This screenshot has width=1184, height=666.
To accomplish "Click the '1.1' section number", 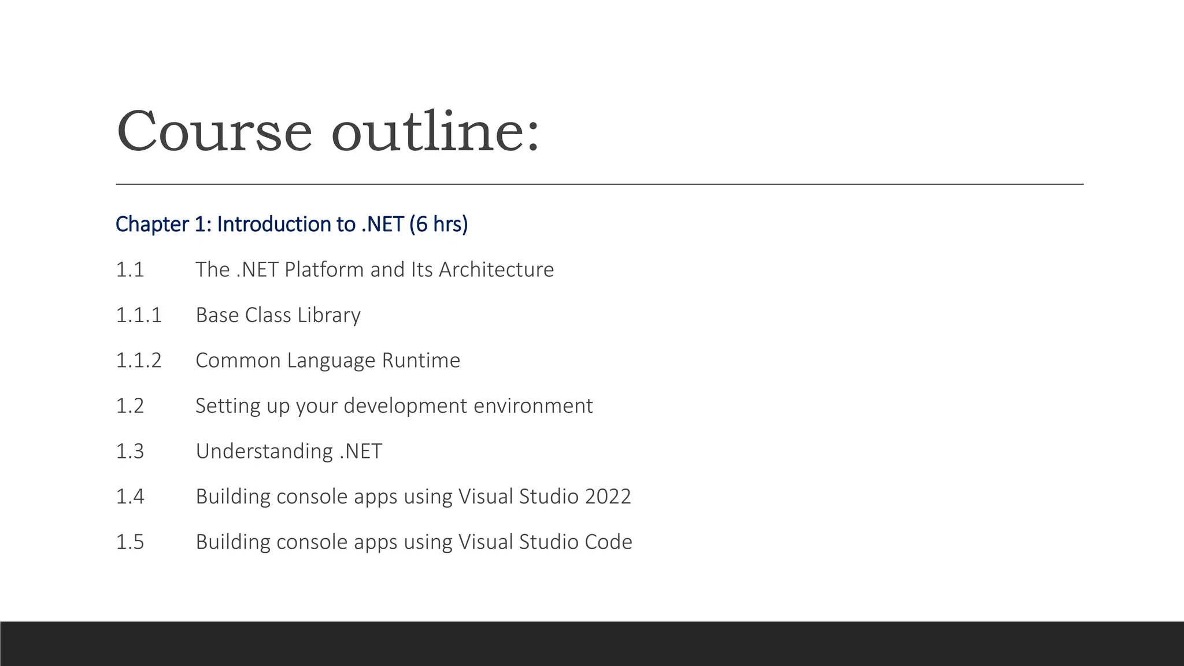I will 130,270.
